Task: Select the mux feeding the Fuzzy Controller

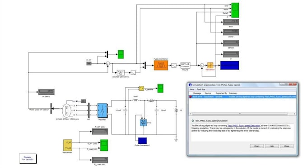Action: coord(145,66)
